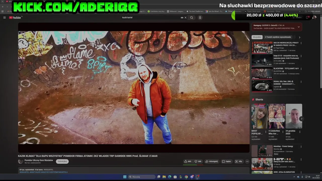Viewport: 322px width, 181px height.
Task: Open Discord from the taskbar
Action: pos(192,177)
